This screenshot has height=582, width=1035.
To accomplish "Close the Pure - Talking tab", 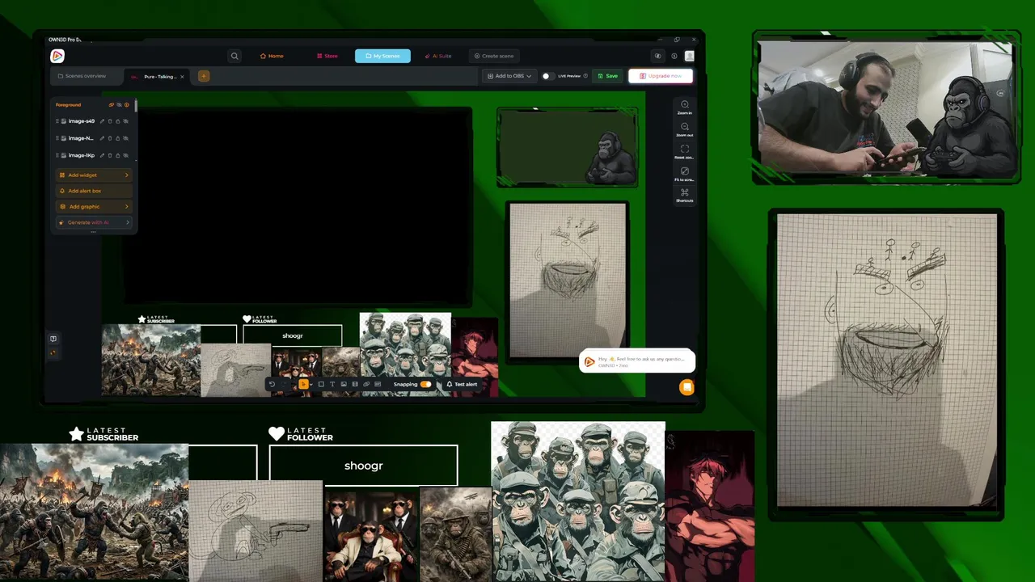I will (182, 76).
